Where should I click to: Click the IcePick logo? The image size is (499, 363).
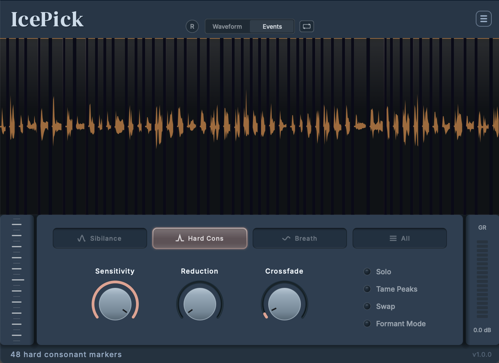[x=47, y=19]
